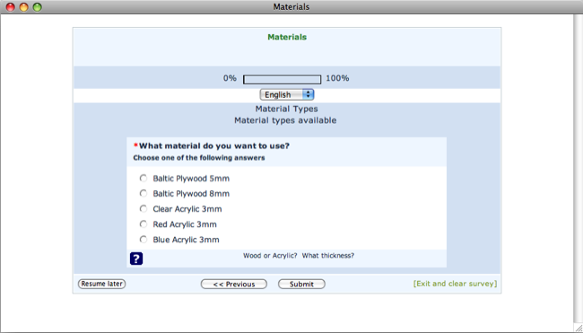Click the Submit button
This screenshot has width=583, height=333.
point(301,284)
